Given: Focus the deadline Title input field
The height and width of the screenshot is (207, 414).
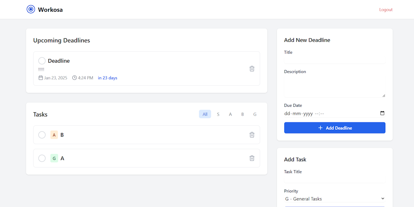Looking at the screenshot, I should (x=334, y=59).
